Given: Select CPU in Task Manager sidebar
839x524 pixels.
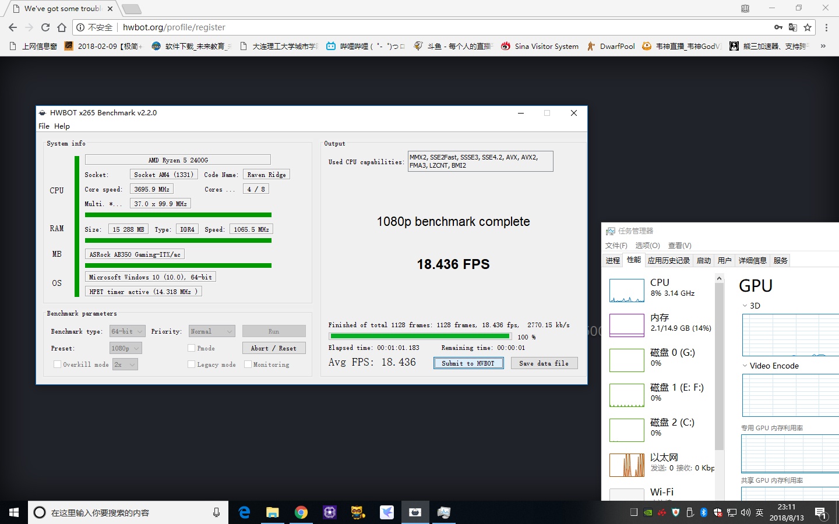Looking at the screenshot, I should (x=661, y=290).
